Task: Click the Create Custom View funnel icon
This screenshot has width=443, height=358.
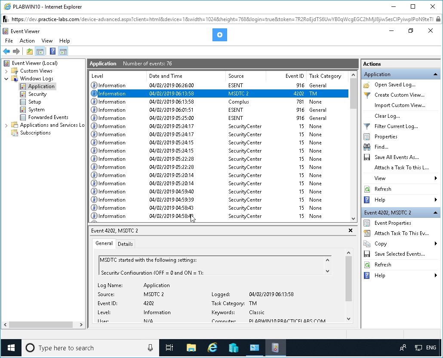Action: point(367,95)
